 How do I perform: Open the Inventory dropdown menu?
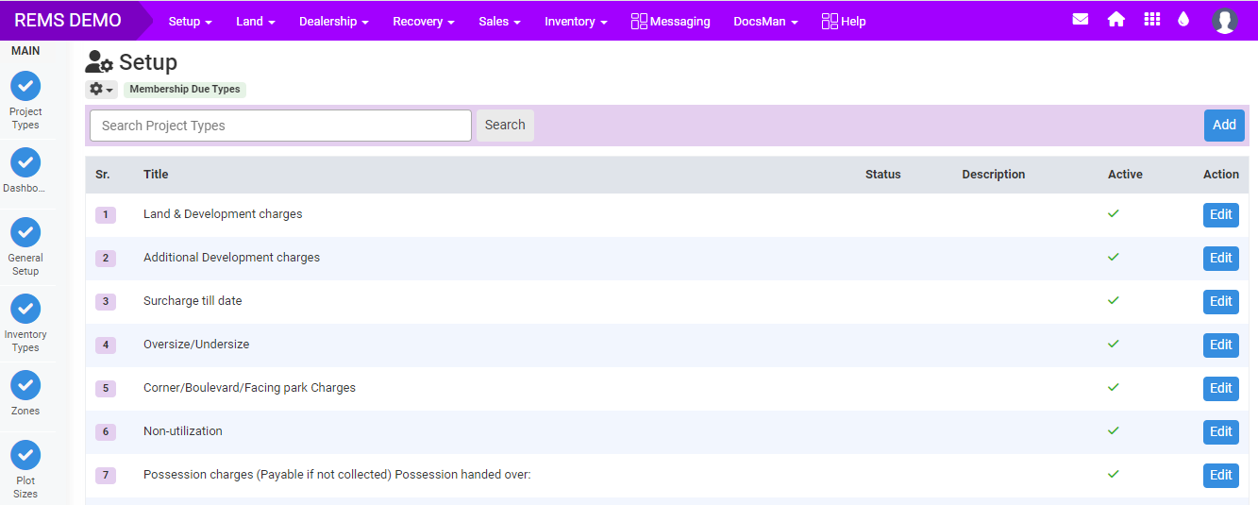point(575,22)
